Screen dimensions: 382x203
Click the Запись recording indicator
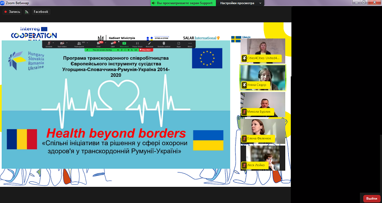tap(12, 12)
